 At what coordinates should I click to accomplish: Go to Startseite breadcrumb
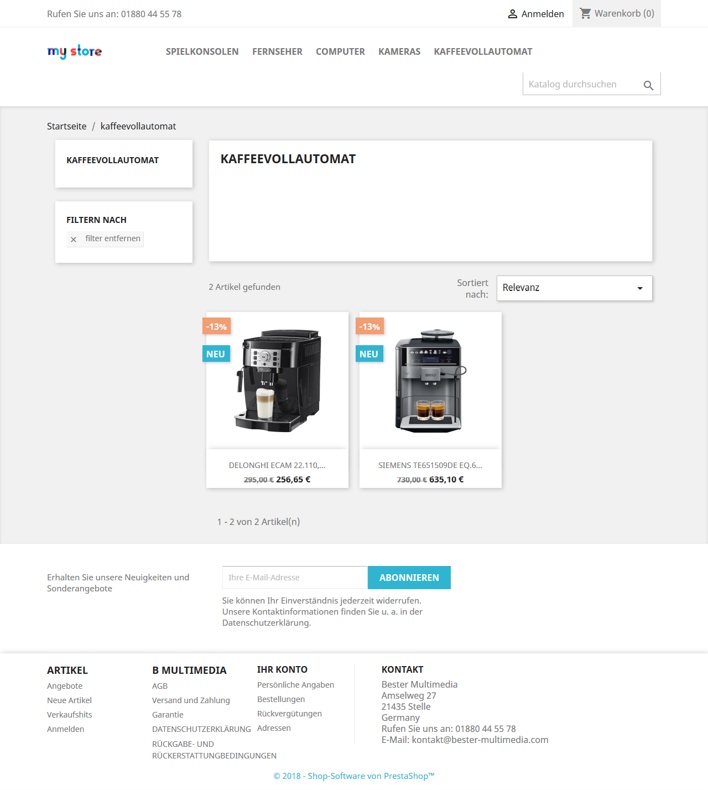(67, 126)
